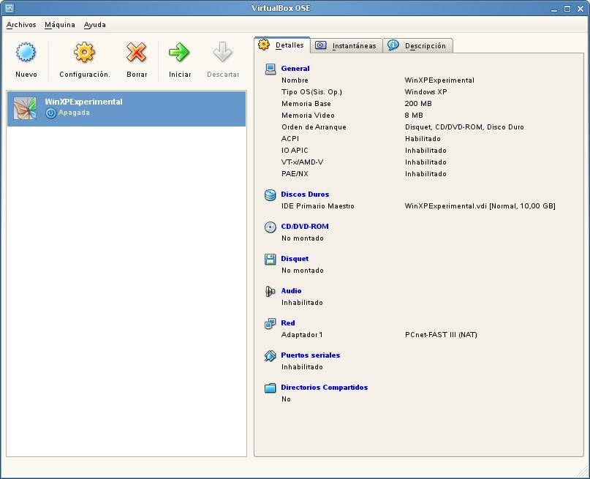This screenshot has height=479, width=590.
Task: Click the Habilitado ACPI value
Action: point(423,138)
